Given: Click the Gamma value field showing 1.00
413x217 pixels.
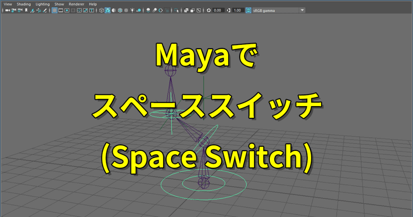Looking at the screenshot, I should pos(238,10).
